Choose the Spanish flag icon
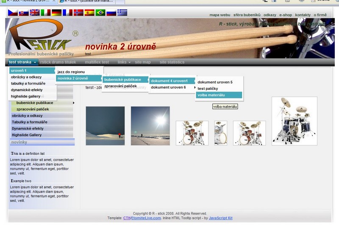Image resolution: width=339 pixels, height=226 pixels. pyautogui.click(x=89, y=13)
